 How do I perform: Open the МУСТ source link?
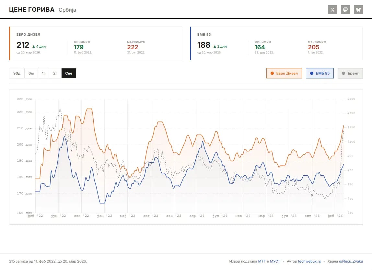275,261
